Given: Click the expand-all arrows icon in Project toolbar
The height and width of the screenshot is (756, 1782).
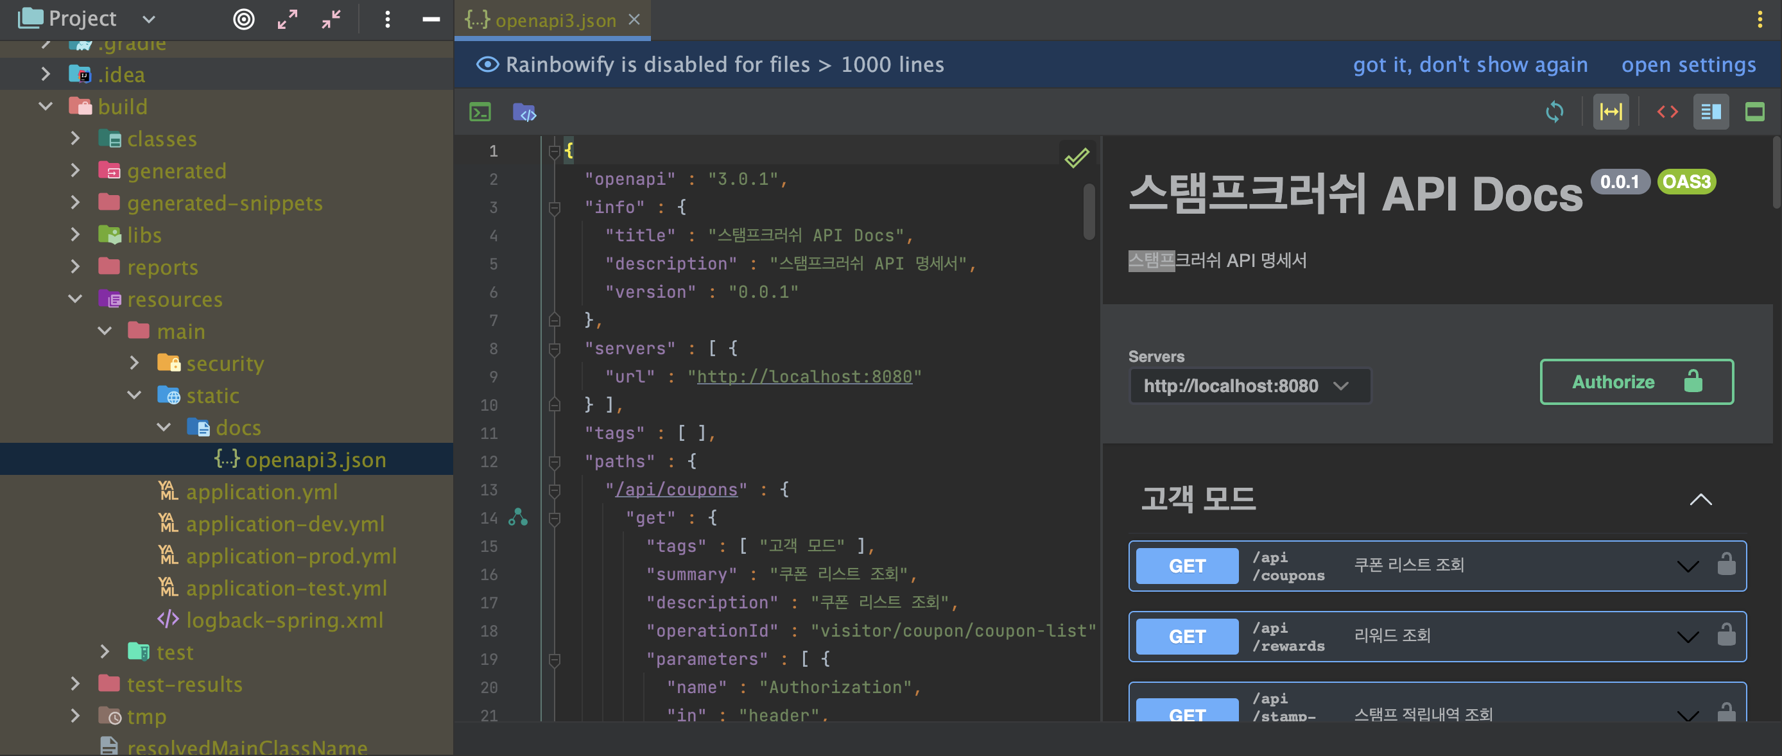Looking at the screenshot, I should [x=287, y=19].
